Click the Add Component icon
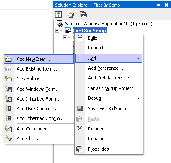The image size is (171, 163). 8,129
